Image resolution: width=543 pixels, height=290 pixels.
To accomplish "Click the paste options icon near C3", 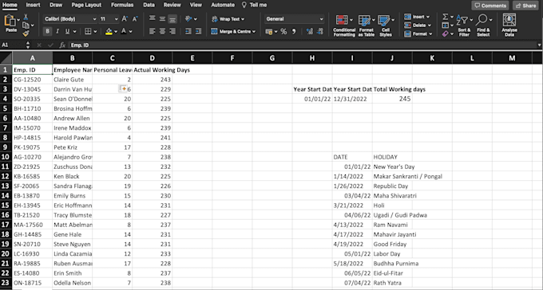I will click(x=123, y=88).
